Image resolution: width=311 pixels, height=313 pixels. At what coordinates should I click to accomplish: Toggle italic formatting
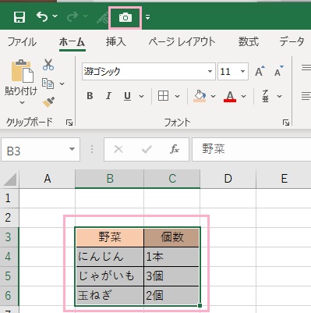pyautogui.click(x=108, y=96)
